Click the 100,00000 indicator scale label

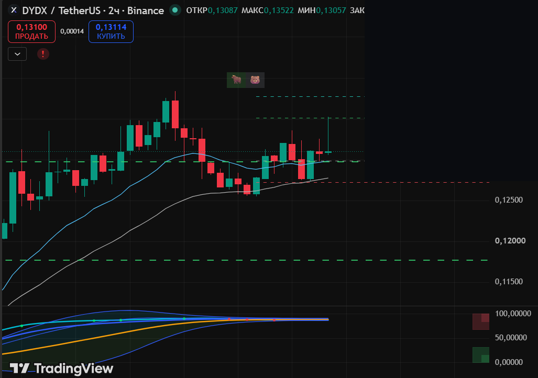point(513,314)
